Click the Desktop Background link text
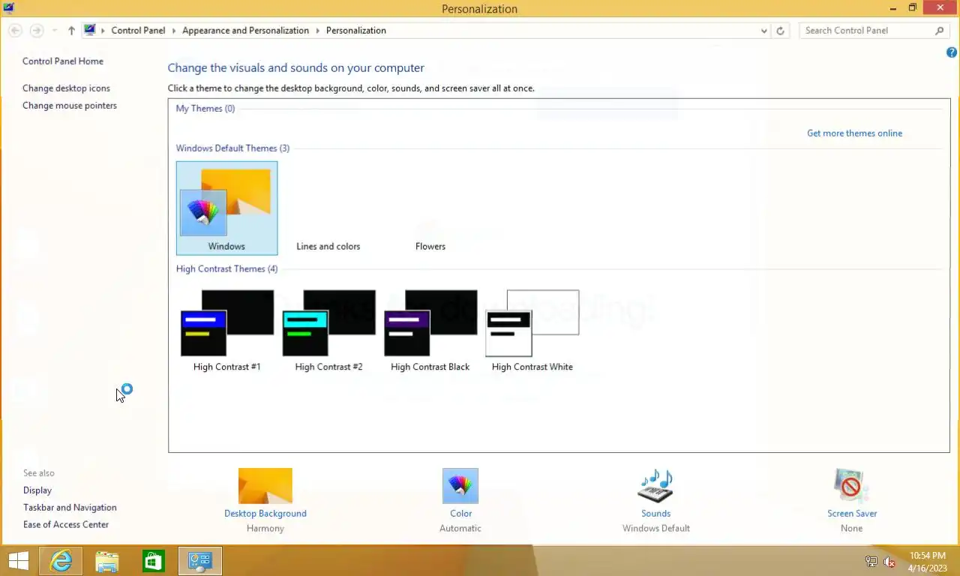 [265, 514]
